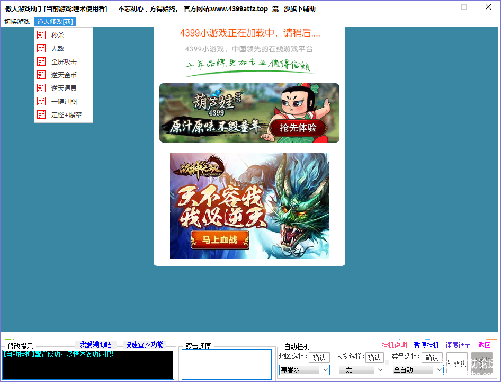Select the 全屏攻击 menu entry

coord(64,61)
